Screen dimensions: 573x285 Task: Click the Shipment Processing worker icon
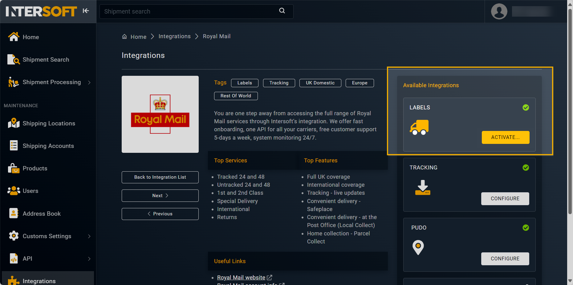pos(14,82)
